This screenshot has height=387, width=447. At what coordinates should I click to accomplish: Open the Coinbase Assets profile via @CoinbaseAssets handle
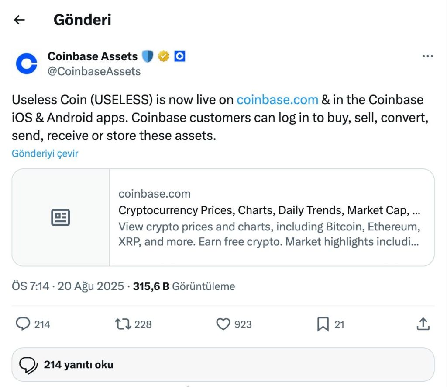coord(94,71)
